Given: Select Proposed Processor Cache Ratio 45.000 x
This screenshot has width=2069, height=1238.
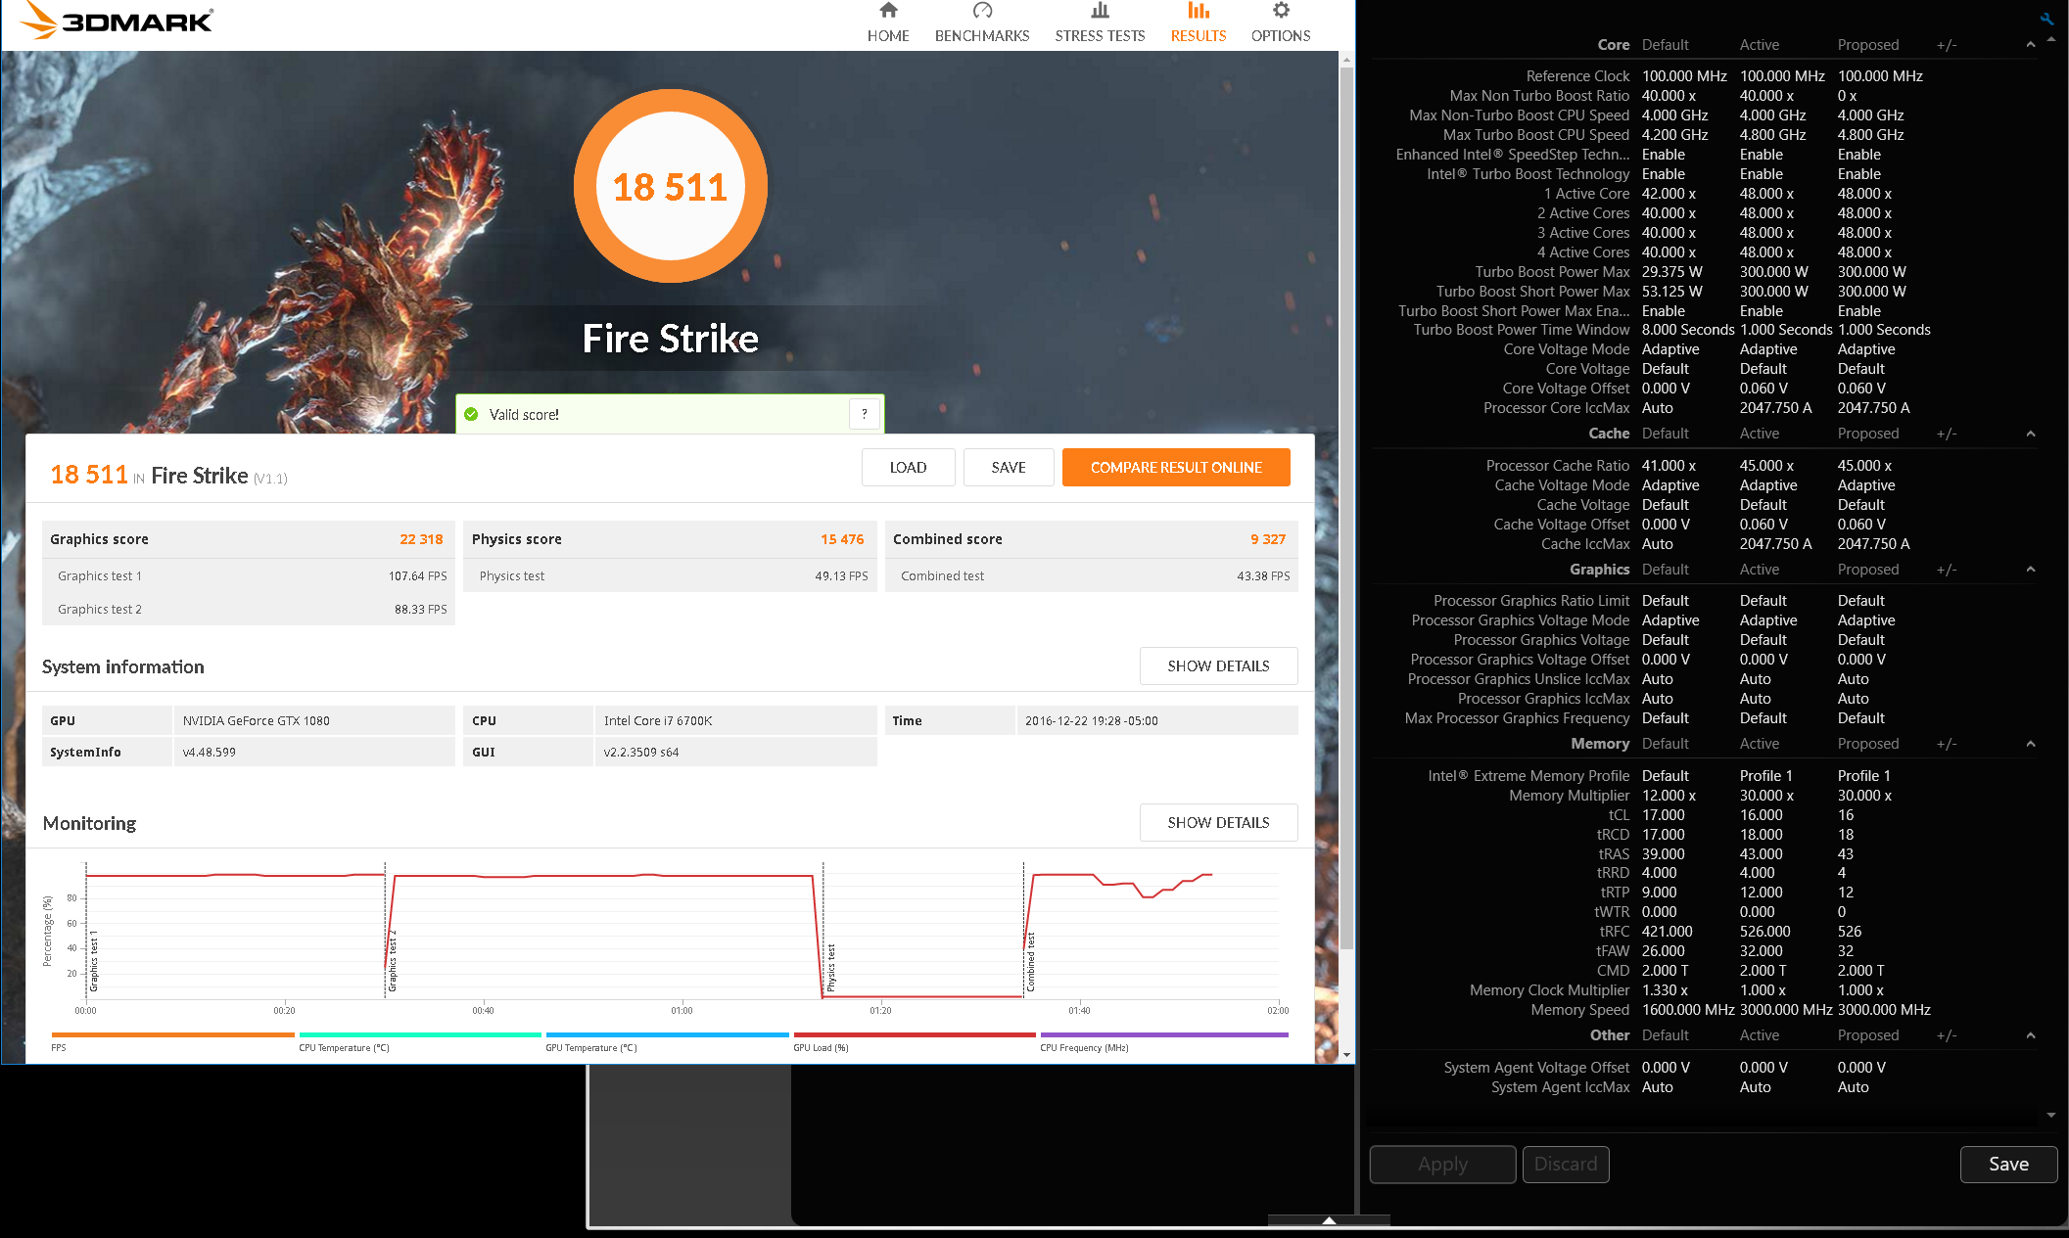Looking at the screenshot, I should point(1864,466).
